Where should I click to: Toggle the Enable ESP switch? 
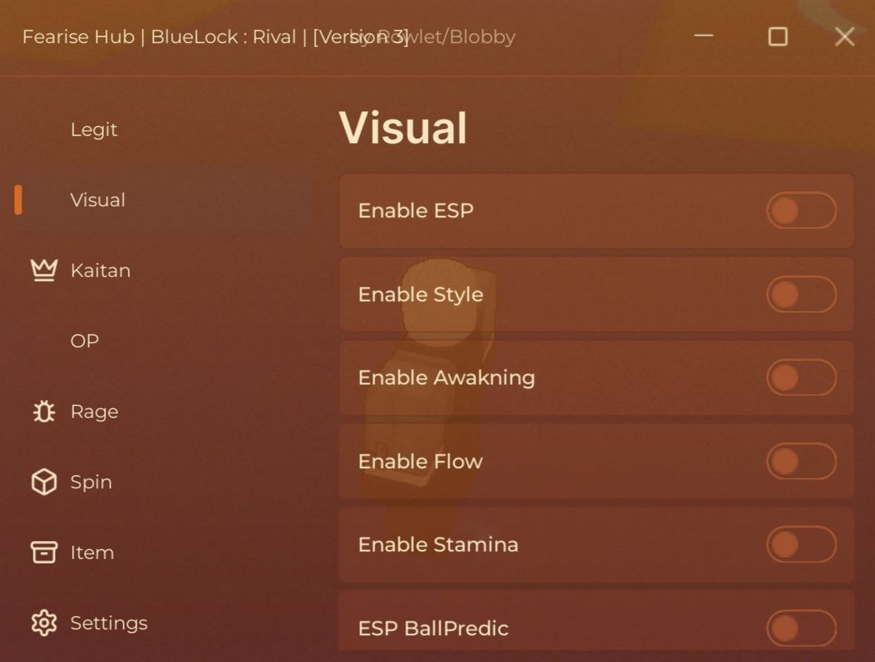[801, 211]
